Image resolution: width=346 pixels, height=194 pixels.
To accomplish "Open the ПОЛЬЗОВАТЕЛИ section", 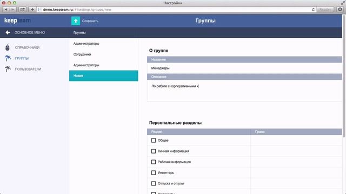I will (x=28, y=69).
